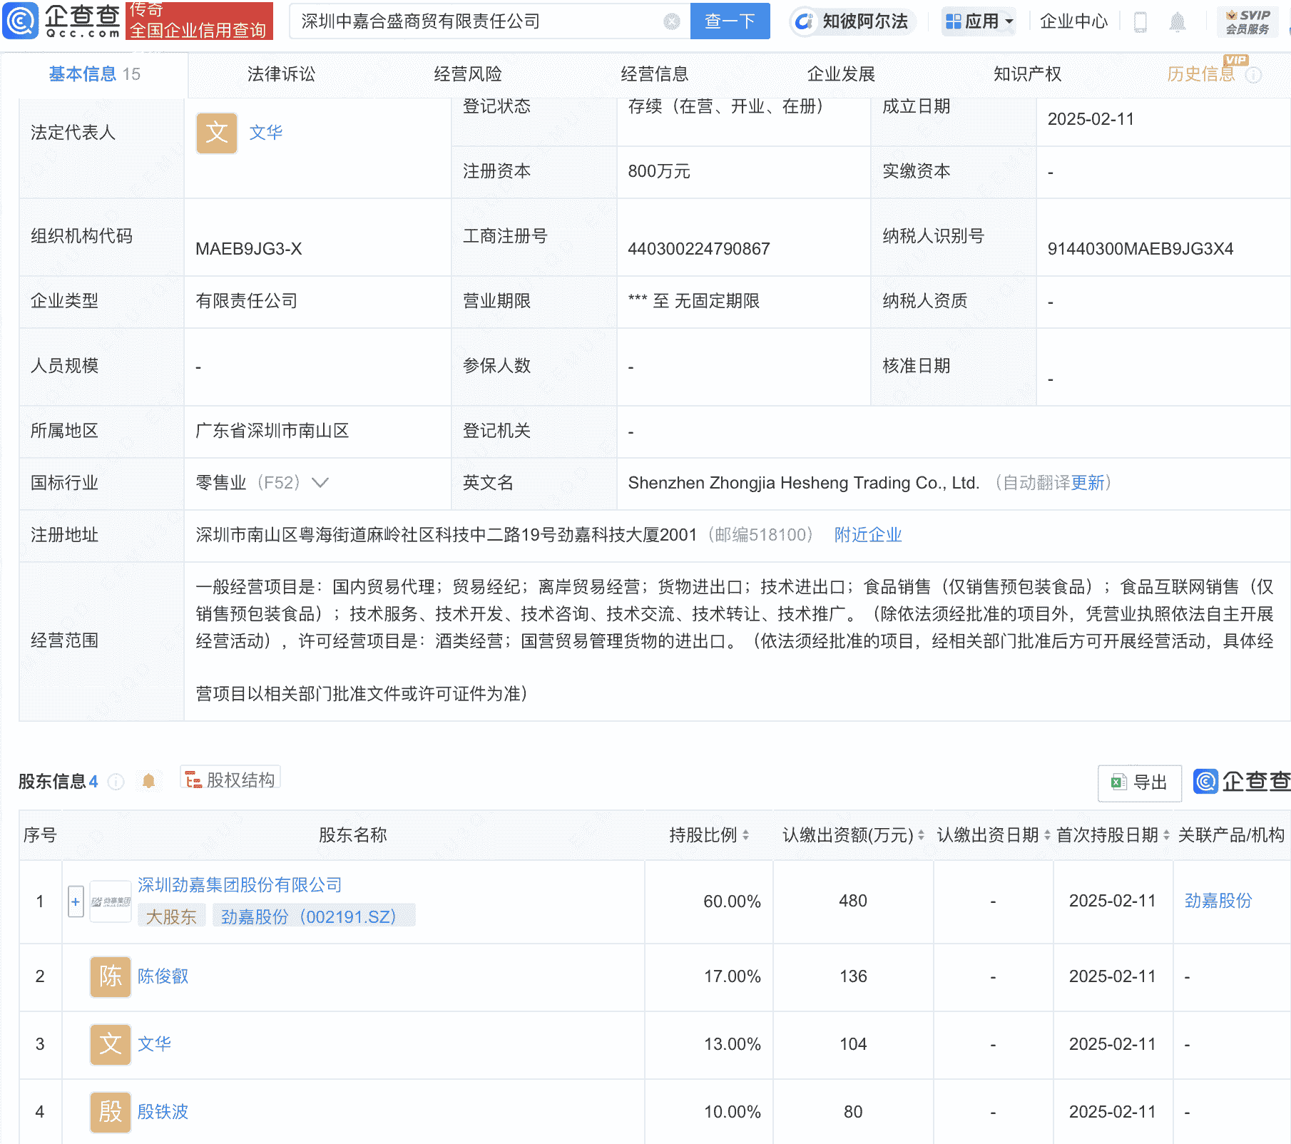Image resolution: width=1291 pixels, height=1144 pixels.
Task: Open the 应用 dropdown menu
Action: [x=978, y=21]
